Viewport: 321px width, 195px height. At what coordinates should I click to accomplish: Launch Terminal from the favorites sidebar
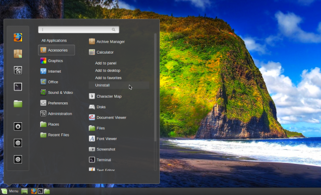pyautogui.click(x=18, y=87)
